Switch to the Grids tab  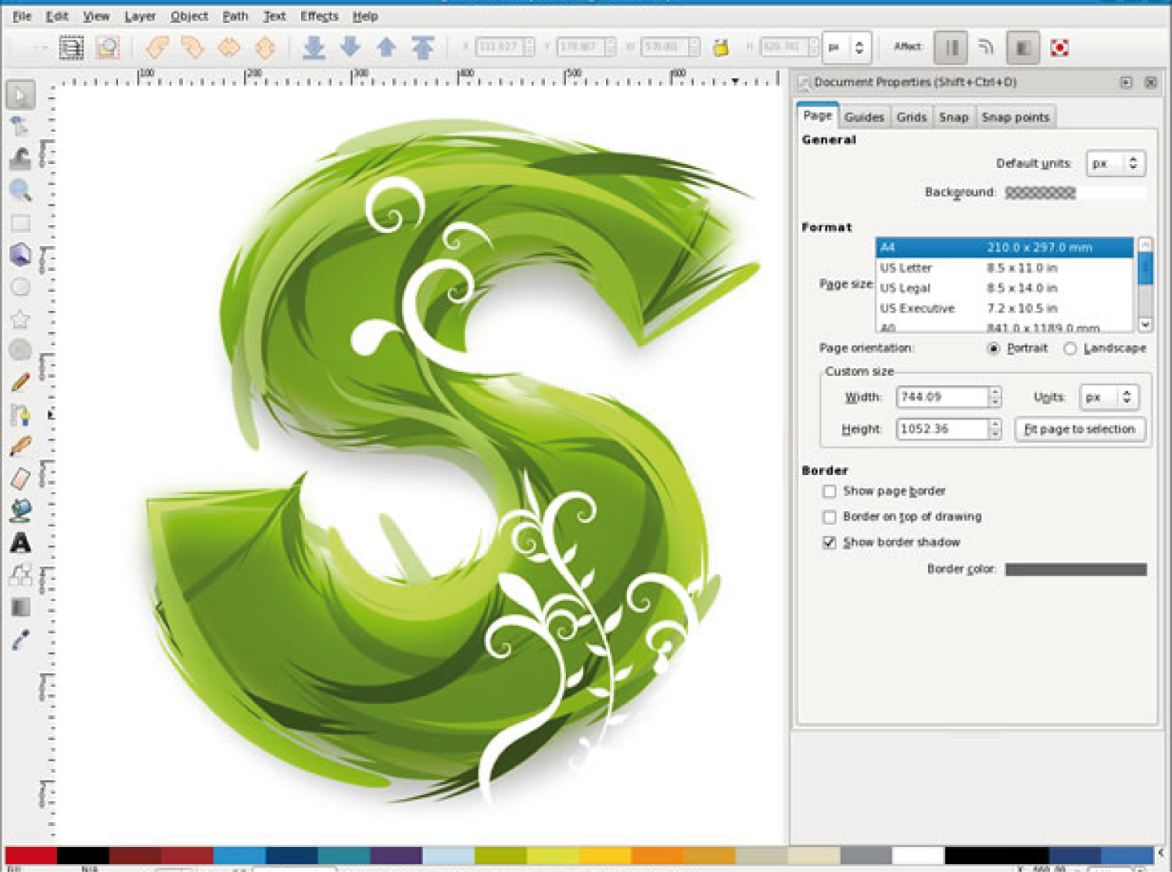tap(911, 117)
